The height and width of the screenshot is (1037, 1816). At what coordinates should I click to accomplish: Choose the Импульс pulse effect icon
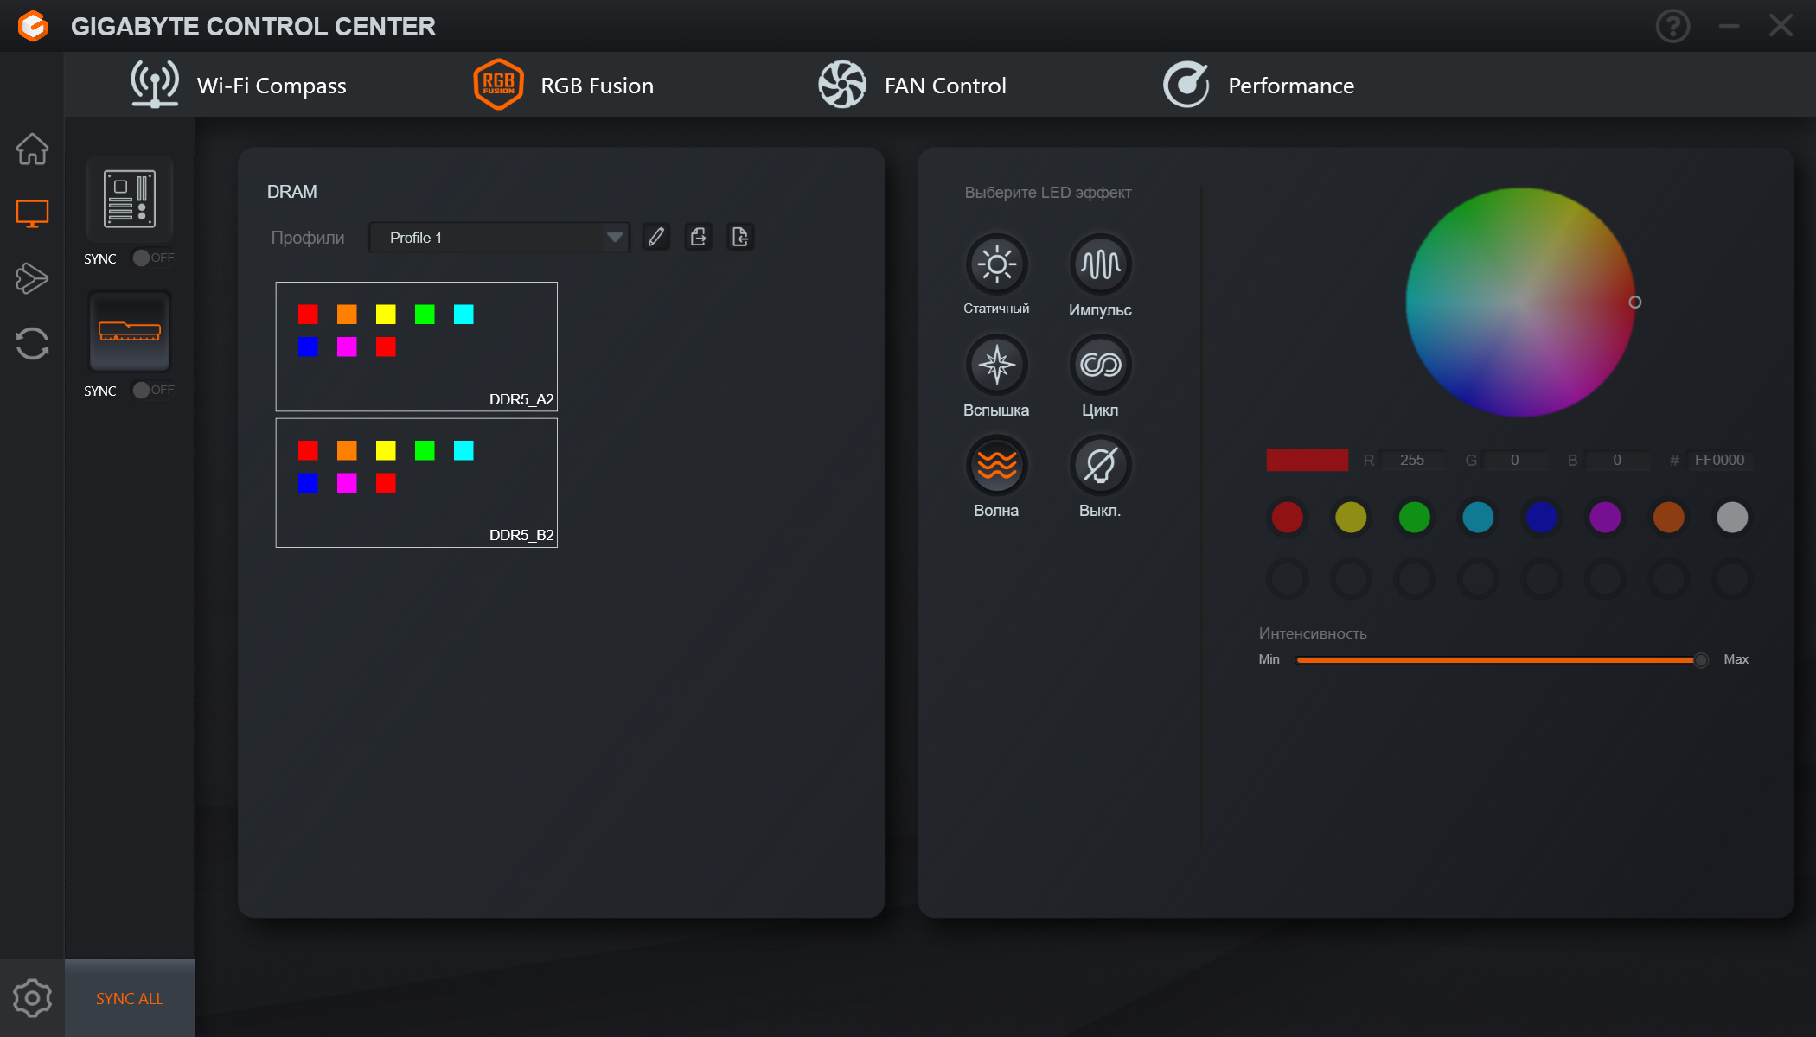[1100, 264]
